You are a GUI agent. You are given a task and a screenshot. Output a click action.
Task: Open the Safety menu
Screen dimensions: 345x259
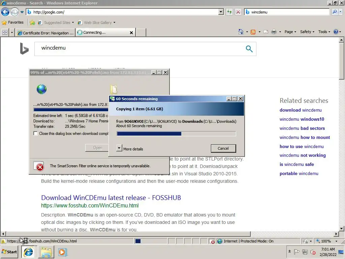(307, 32)
